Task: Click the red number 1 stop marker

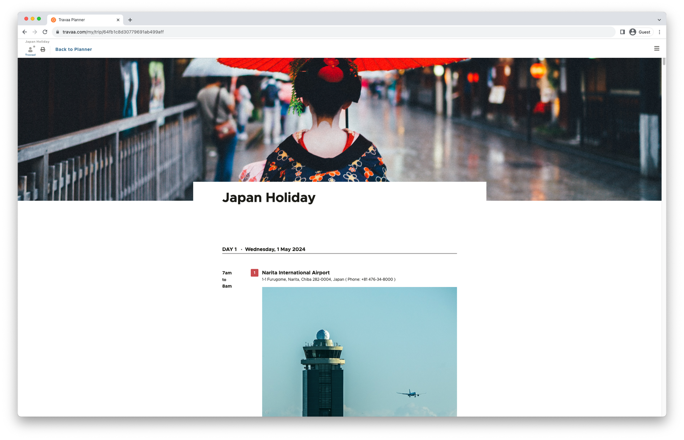Action: [254, 273]
